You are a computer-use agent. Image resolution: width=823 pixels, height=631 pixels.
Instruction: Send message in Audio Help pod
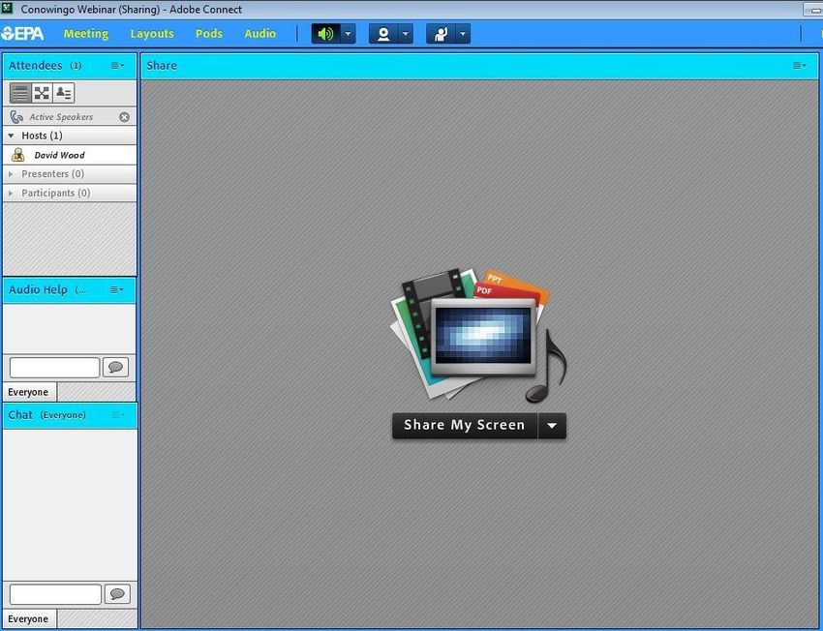coord(116,367)
